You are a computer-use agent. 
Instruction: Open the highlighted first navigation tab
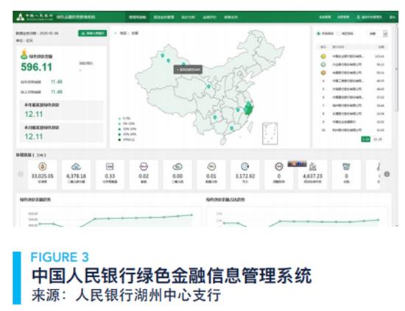pyautogui.click(x=137, y=18)
